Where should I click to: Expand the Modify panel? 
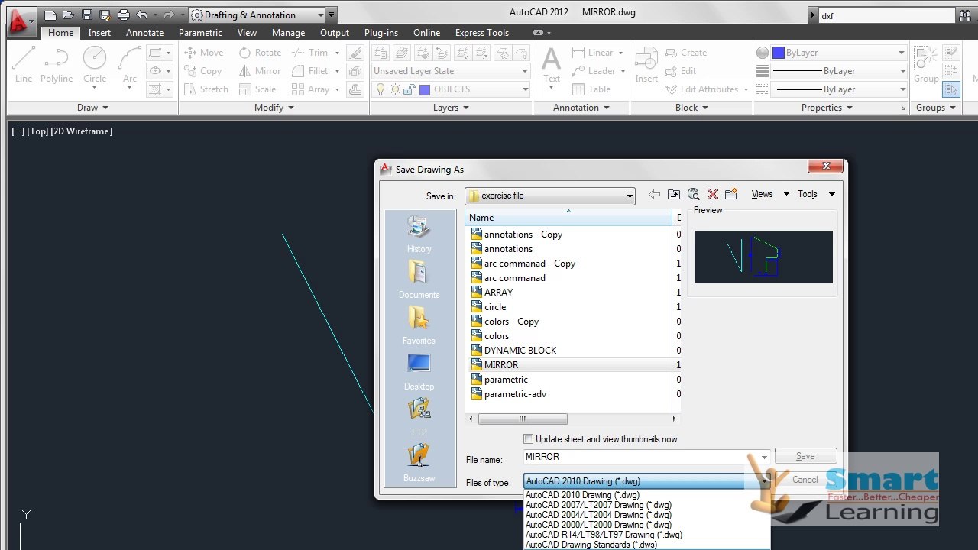[x=274, y=108]
